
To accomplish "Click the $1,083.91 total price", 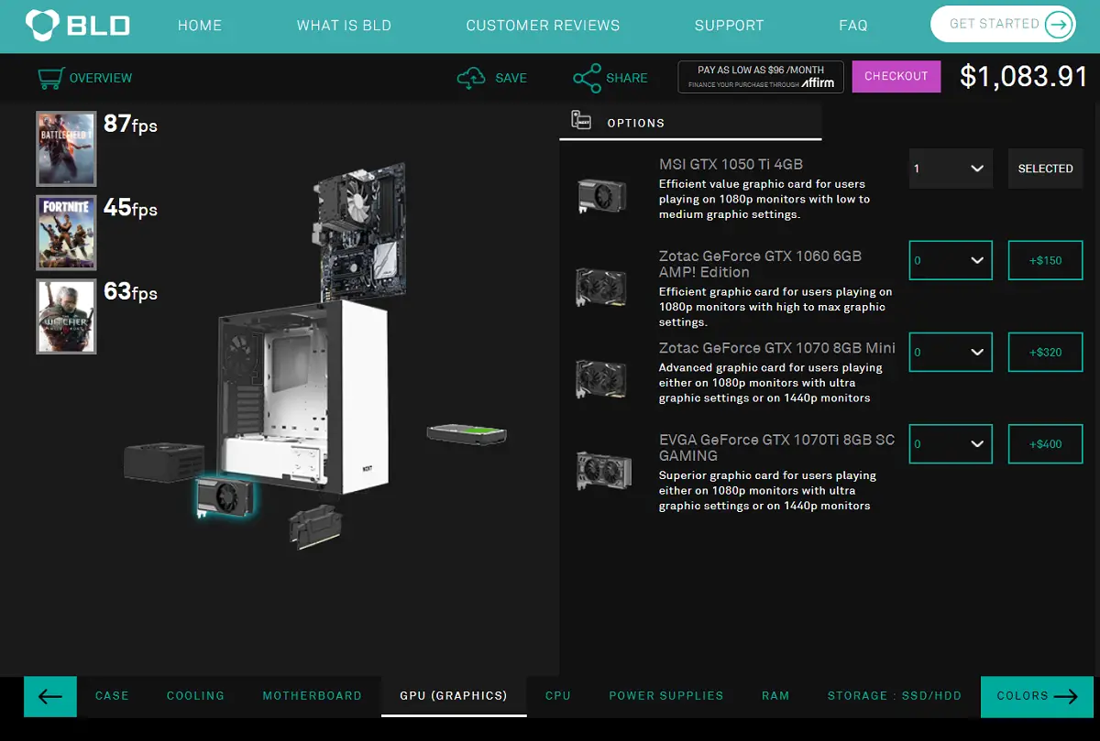I will 1023,76.
